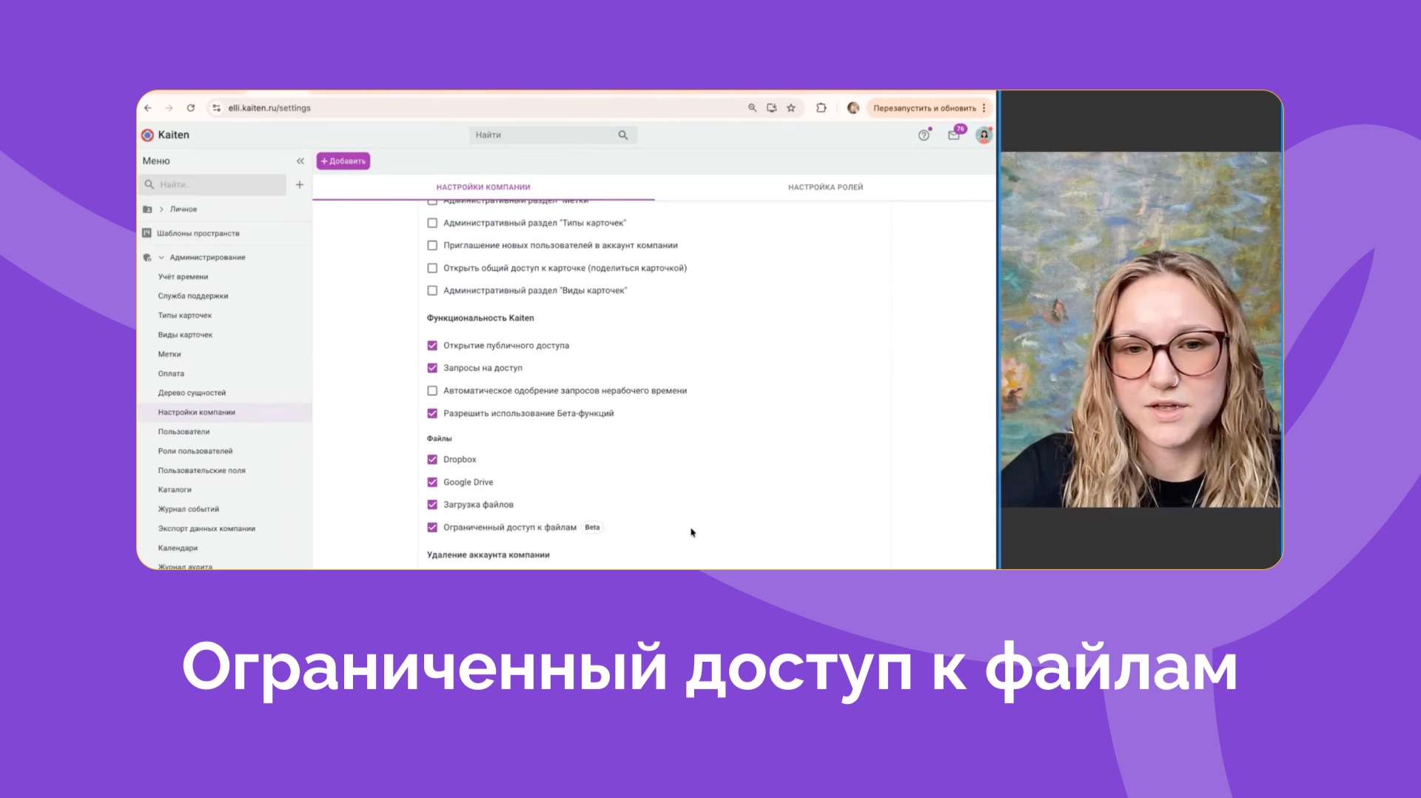Uncheck the Dropbox checkbox
1421x798 pixels.
[432, 460]
